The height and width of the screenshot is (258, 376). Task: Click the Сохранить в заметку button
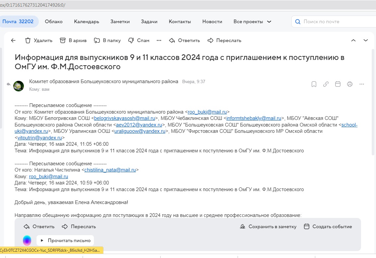tap(268, 227)
